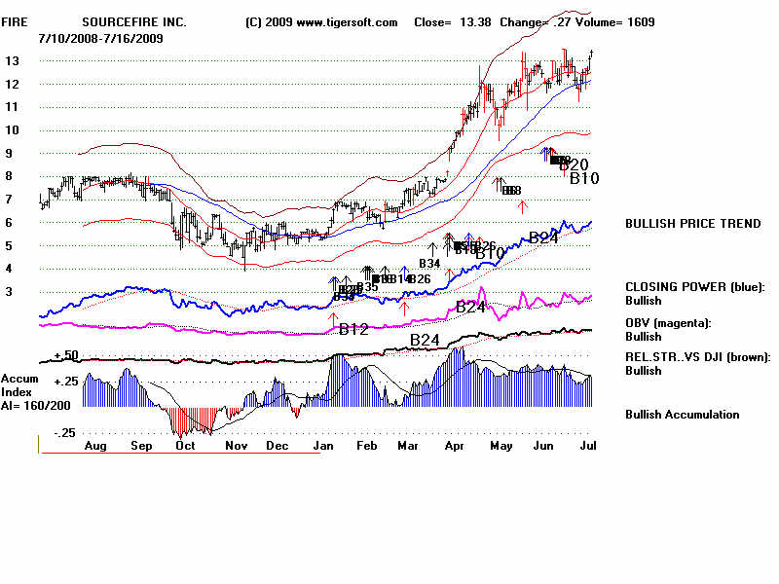Select the B10 marker directly beneath B20
The width and height of the screenshot is (779, 584).
click(x=584, y=179)
